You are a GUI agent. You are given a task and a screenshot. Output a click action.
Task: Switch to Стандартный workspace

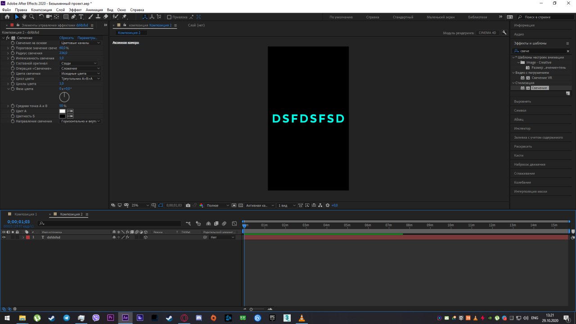click(403, 17)
